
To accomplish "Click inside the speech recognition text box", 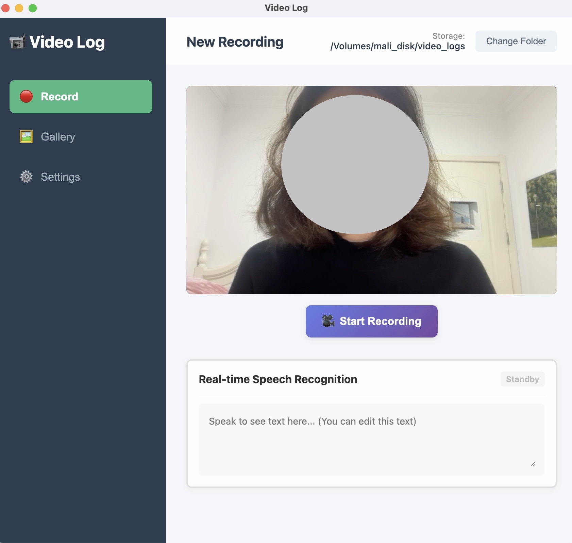I will (x=371, y=439).
